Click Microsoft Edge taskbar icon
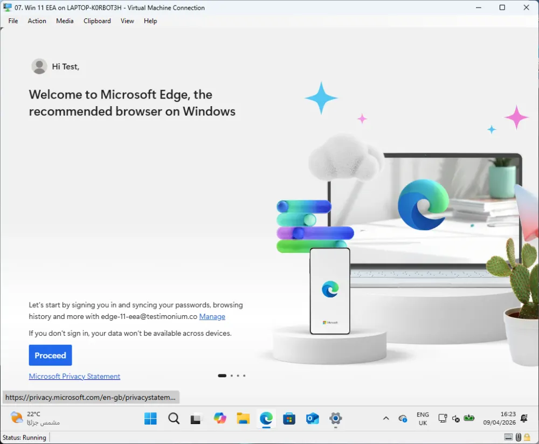 pos(266,419)
